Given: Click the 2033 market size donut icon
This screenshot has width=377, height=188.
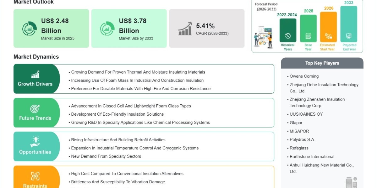Looking at the screenshot, I should pyautogui.click(x=107, y=29).
